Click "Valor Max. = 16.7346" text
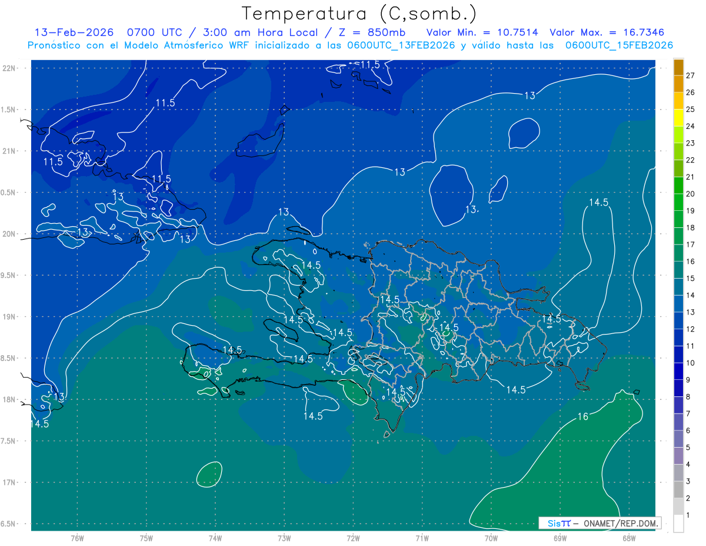The image size is (706, 546). [x=607, y=32]
